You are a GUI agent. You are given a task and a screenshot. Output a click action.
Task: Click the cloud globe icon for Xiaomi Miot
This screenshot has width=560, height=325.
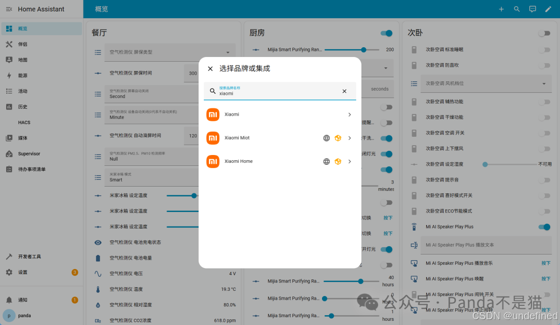[327, 138]
